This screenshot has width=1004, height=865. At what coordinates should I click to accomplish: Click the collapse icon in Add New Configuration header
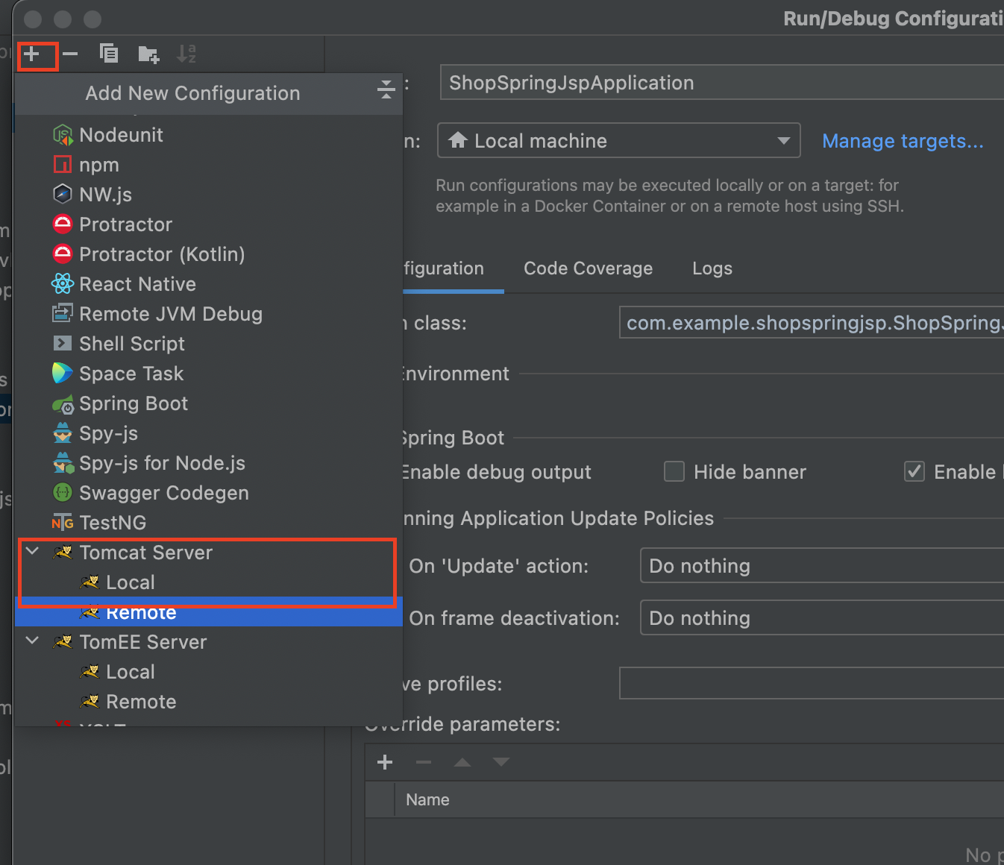coord(386,89)
